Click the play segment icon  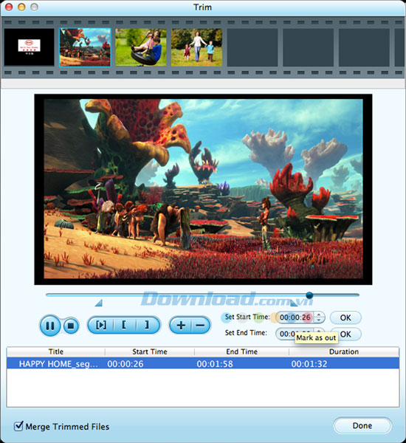pos(101,325)
